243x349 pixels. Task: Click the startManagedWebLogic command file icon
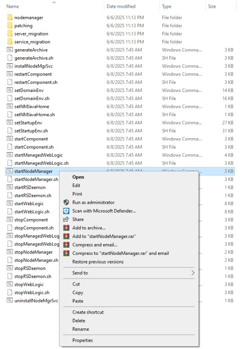pyautogui.click(x=10, y=155)
